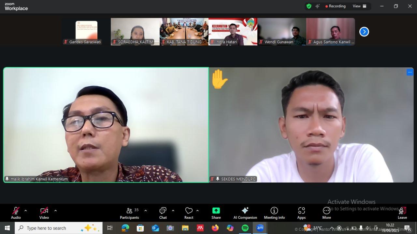Open the Participants panel
The image size is (417, 234).
tap(129, 213)
